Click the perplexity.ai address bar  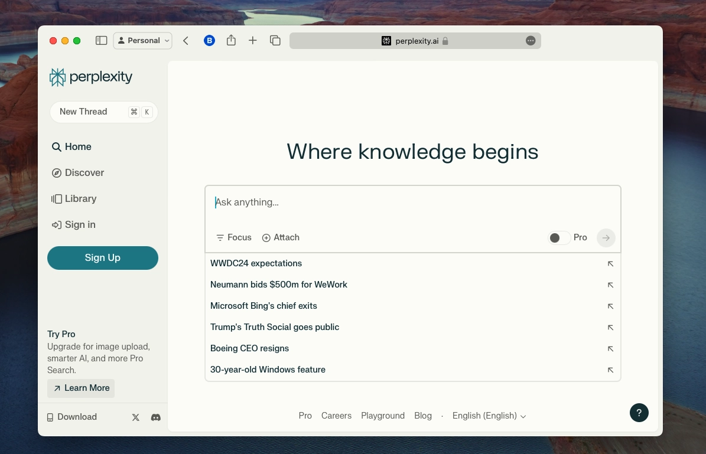415,41
